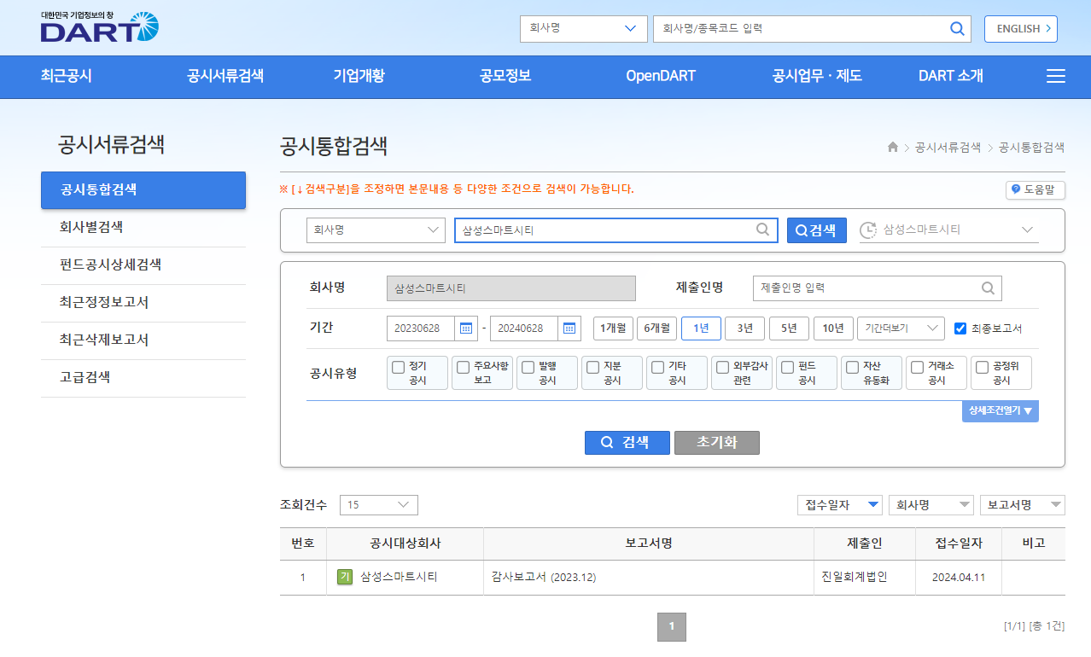
Task: Select the 1개월 period button
Action: click(613, 328)
